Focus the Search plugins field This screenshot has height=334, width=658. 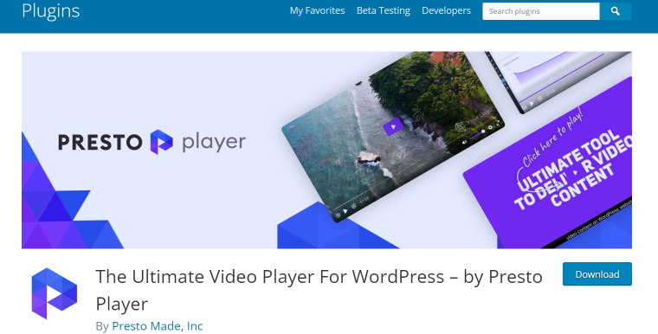pos(541,11)
